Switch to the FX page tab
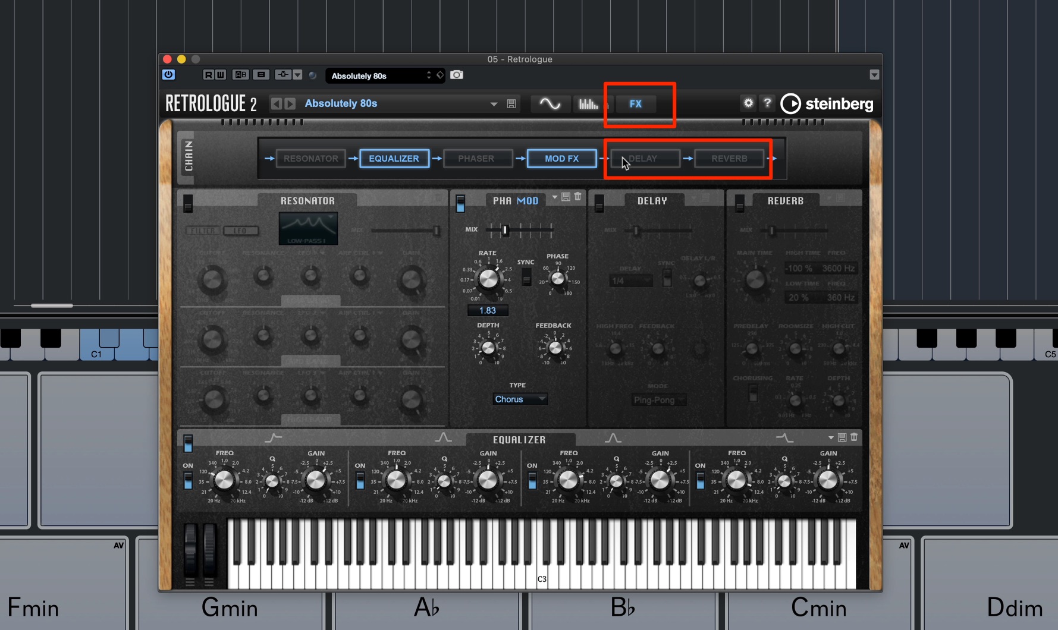 (635, 104)
